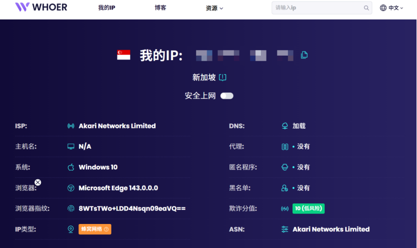The image size is (417, 248).
Task: Click the search magnifier icon
Action: 366,8
